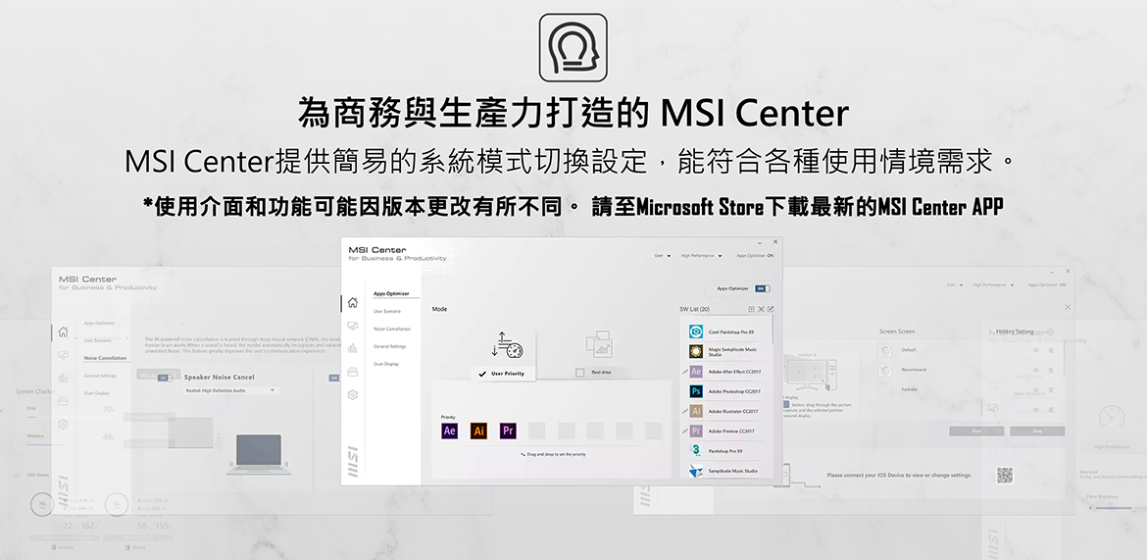
Task: Check the Real-time mode checkbox
Action: (x=580, y=373)
